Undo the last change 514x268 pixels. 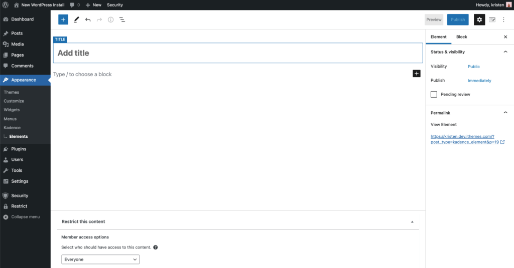point(88,20)
